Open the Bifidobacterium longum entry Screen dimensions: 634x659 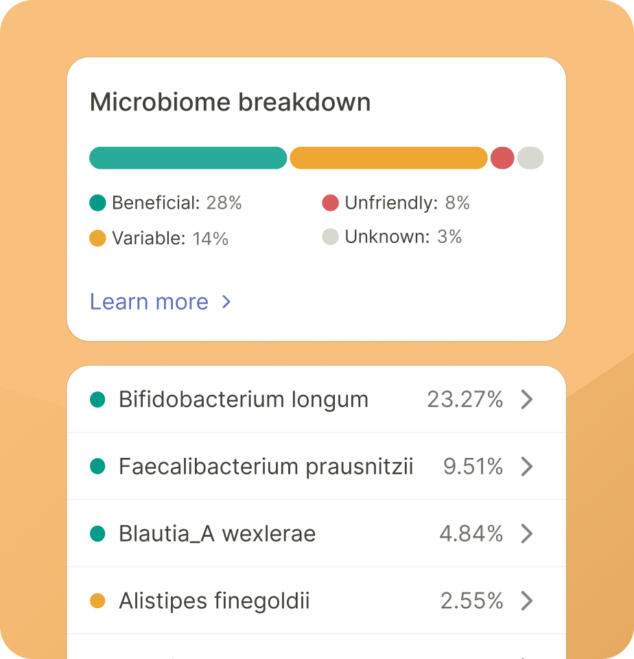coord(316,400)
